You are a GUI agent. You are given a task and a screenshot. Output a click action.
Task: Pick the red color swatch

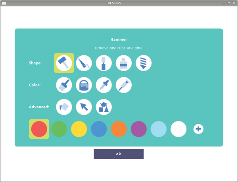pyautogui.click(x=39, y=129)
